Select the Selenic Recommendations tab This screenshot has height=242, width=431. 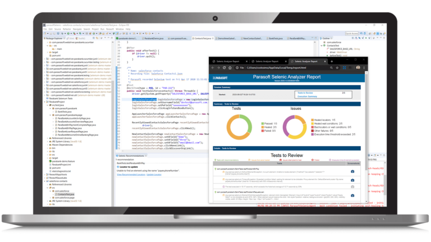(x=131, y=156)
